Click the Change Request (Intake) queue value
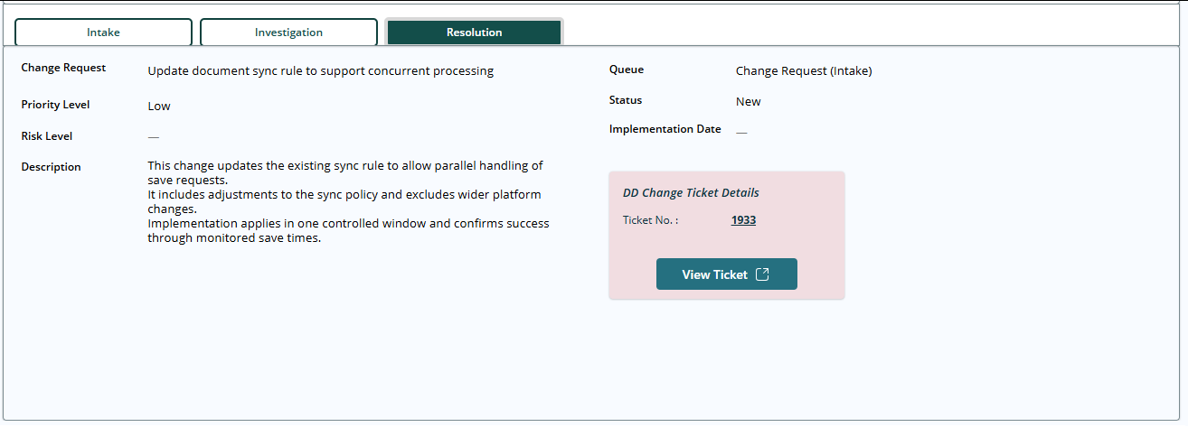Screen dimensions: 1188x427 point(804,71)
